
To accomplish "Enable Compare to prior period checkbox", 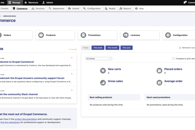I will tap(173, 58).
